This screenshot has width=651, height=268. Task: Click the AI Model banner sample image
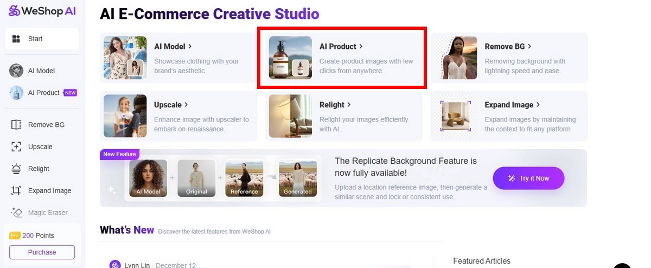[x=148, y=178]
